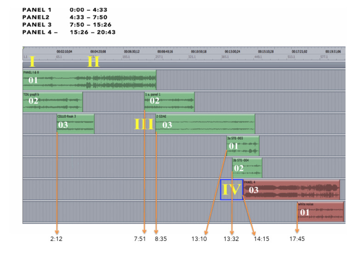This screenshot has width=353, height=273.
Task: Select the red white noise region
Action: point(320,212)
